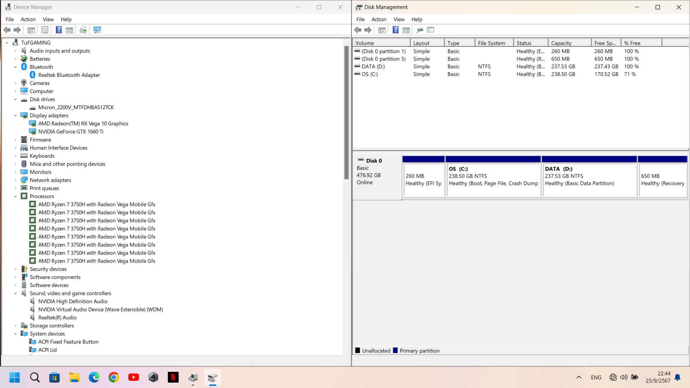Click volume speaker icon in system tray
The width and height of the screenshot is (690, 388).
[624, 377]
